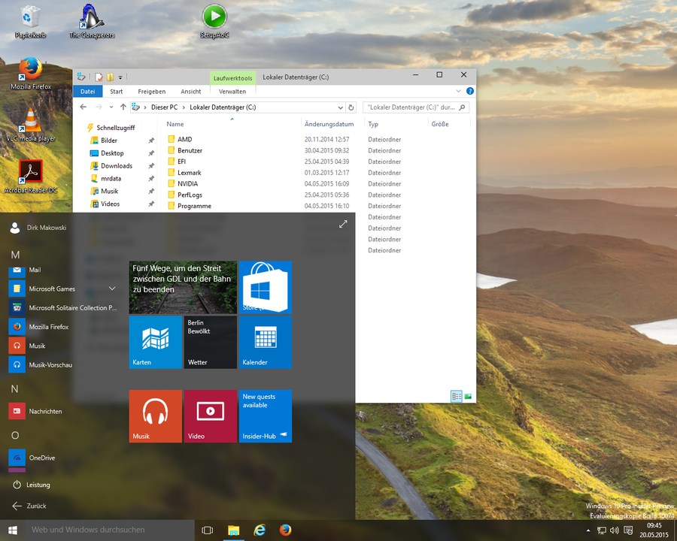677x541 pixels.
Task: Expand the Start menu to full screen
Action: click(343, 225)
